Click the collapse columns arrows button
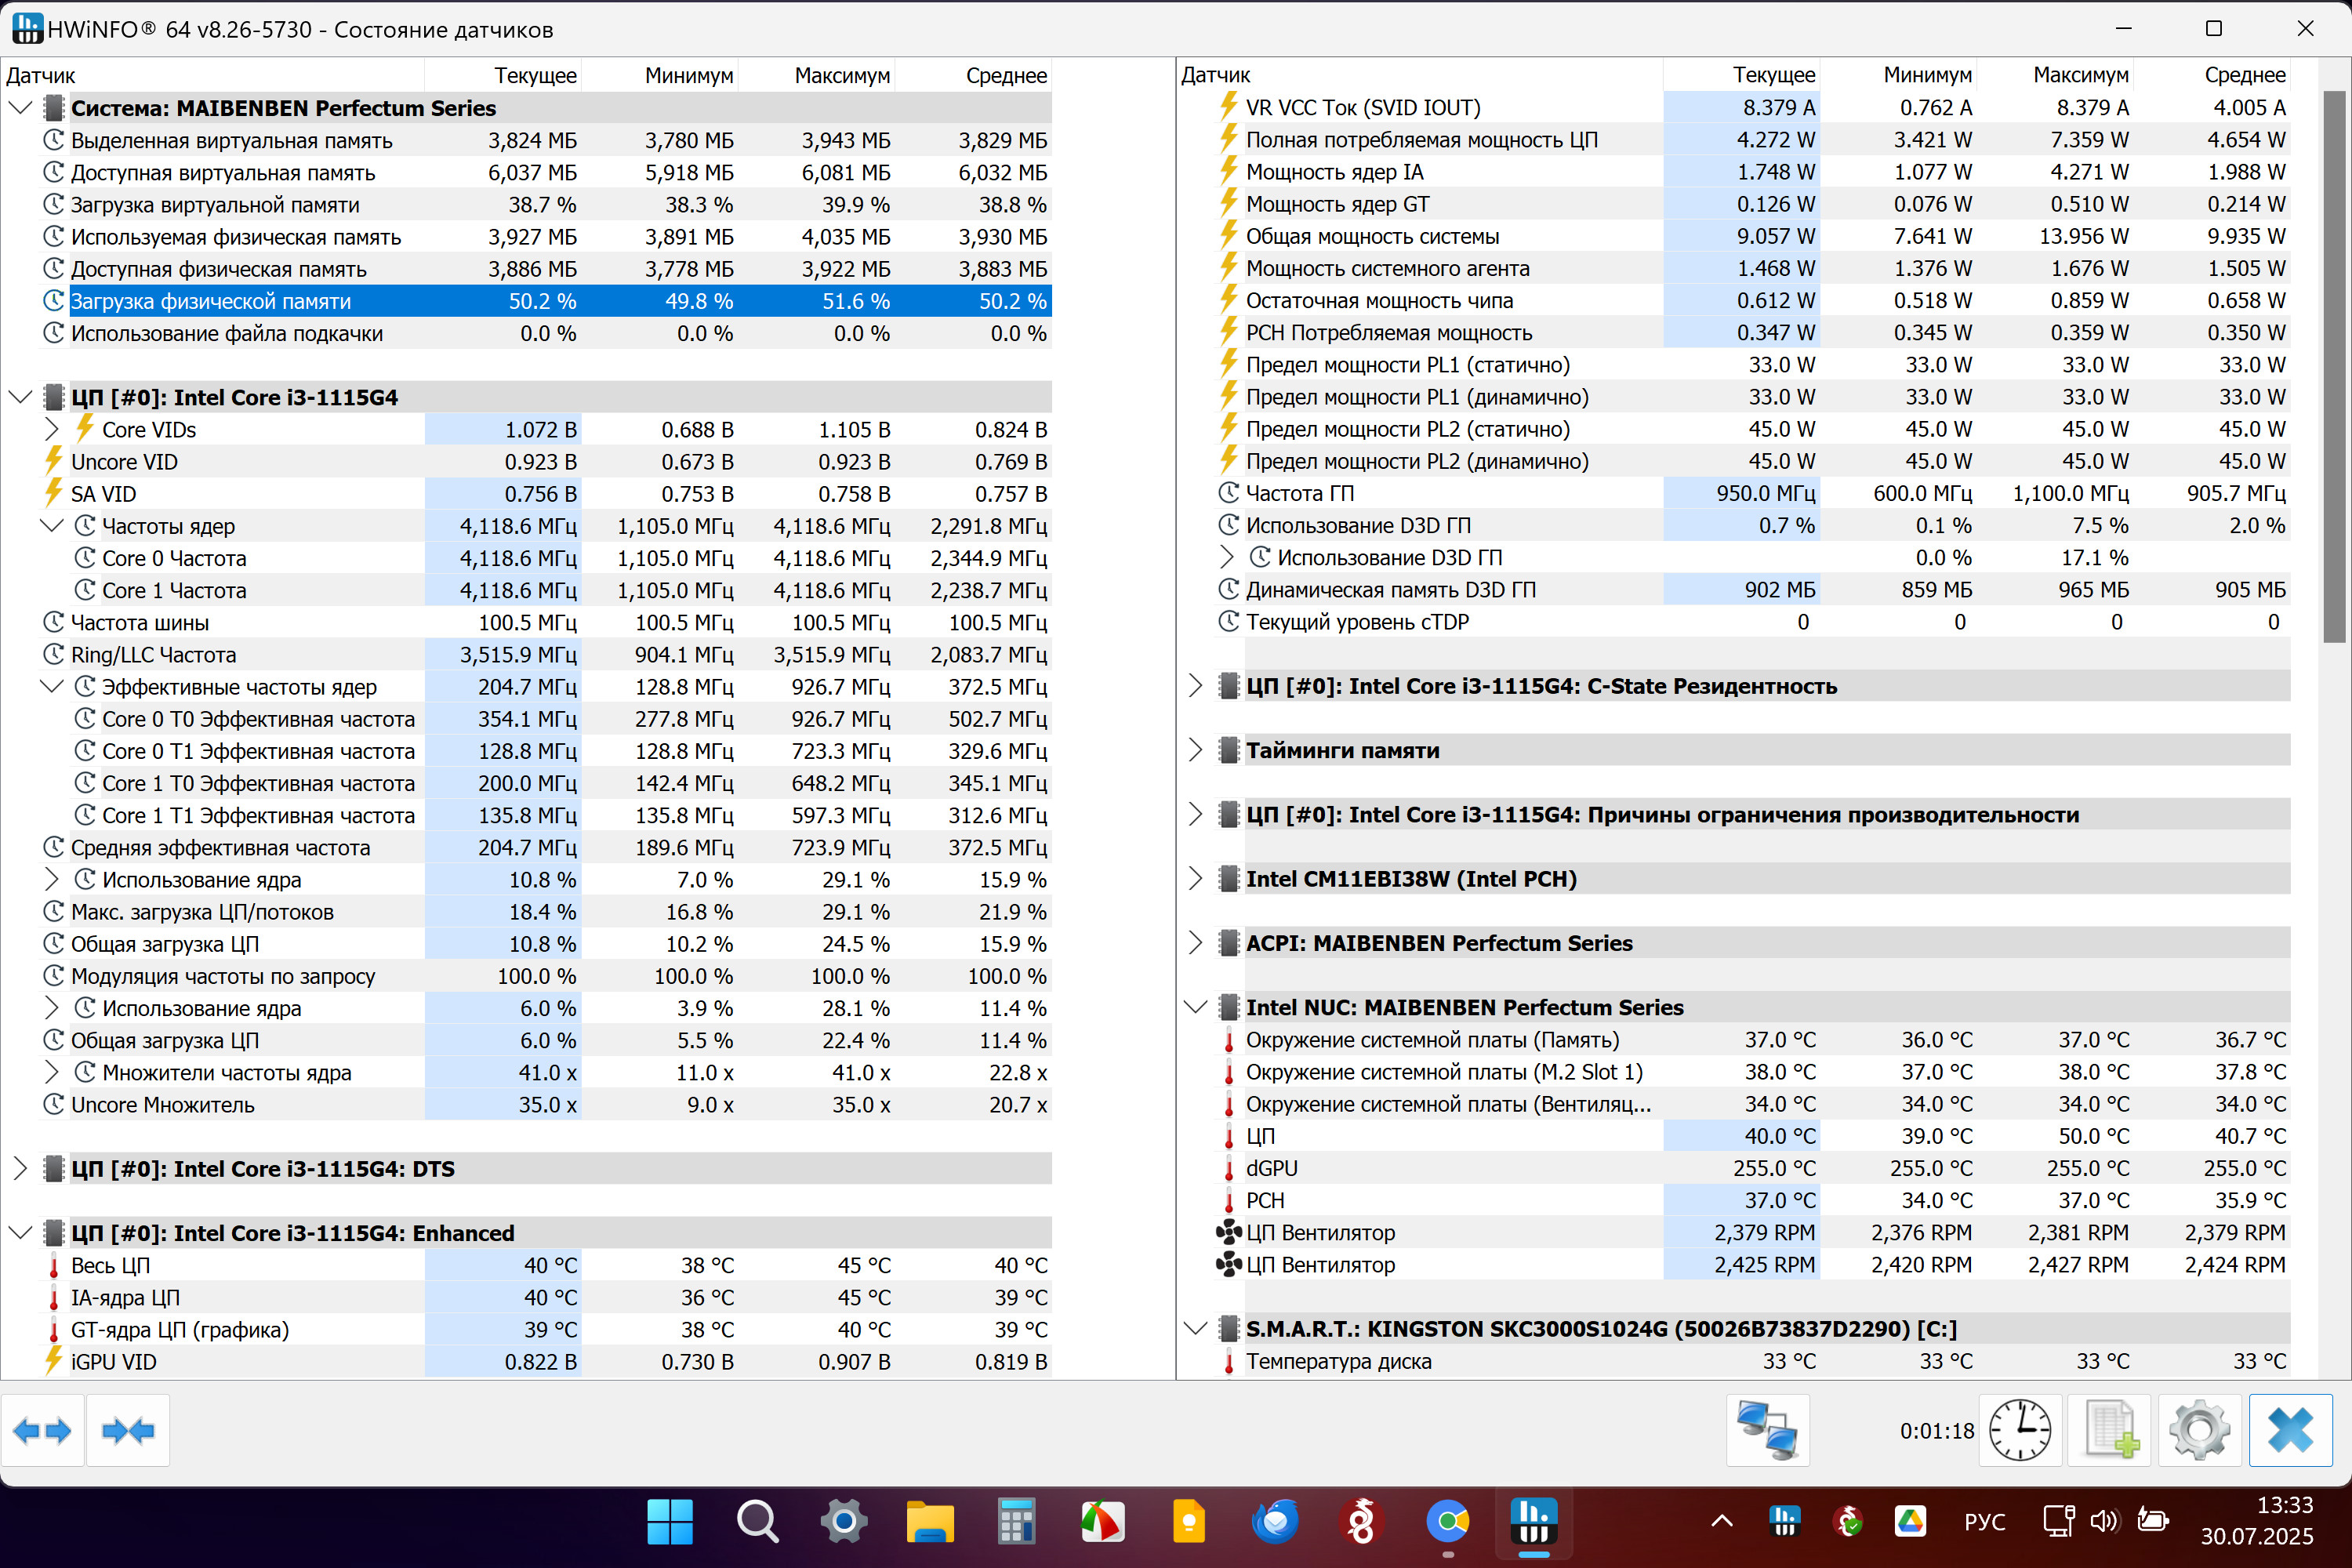 click(128, 1431)
